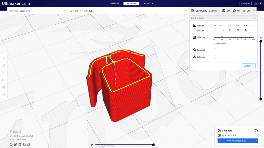Open Custom print settings
This screenshot has width=264, height=148.
(249, 66)
